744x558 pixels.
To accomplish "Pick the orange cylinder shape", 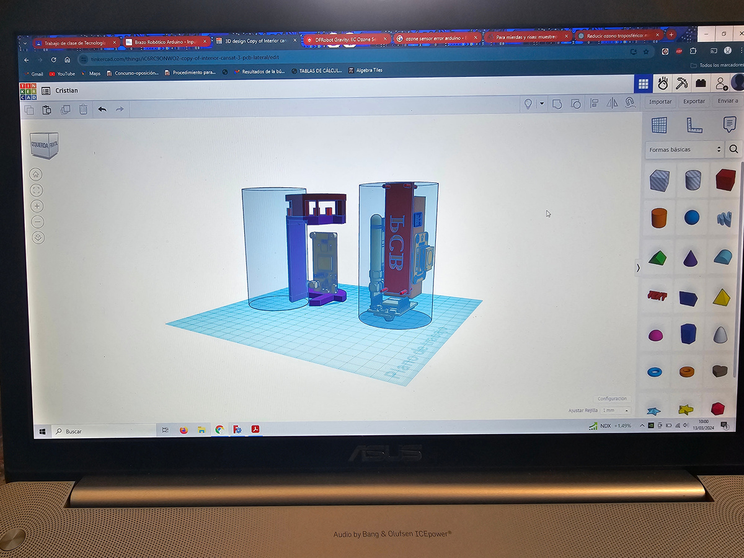I will (x=658, y=218).
